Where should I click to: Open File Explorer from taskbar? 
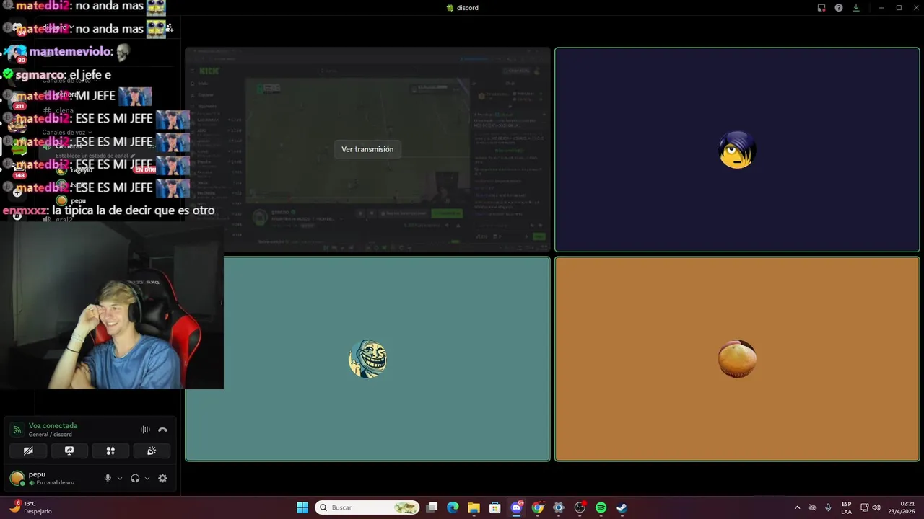[x=474, y=507]
